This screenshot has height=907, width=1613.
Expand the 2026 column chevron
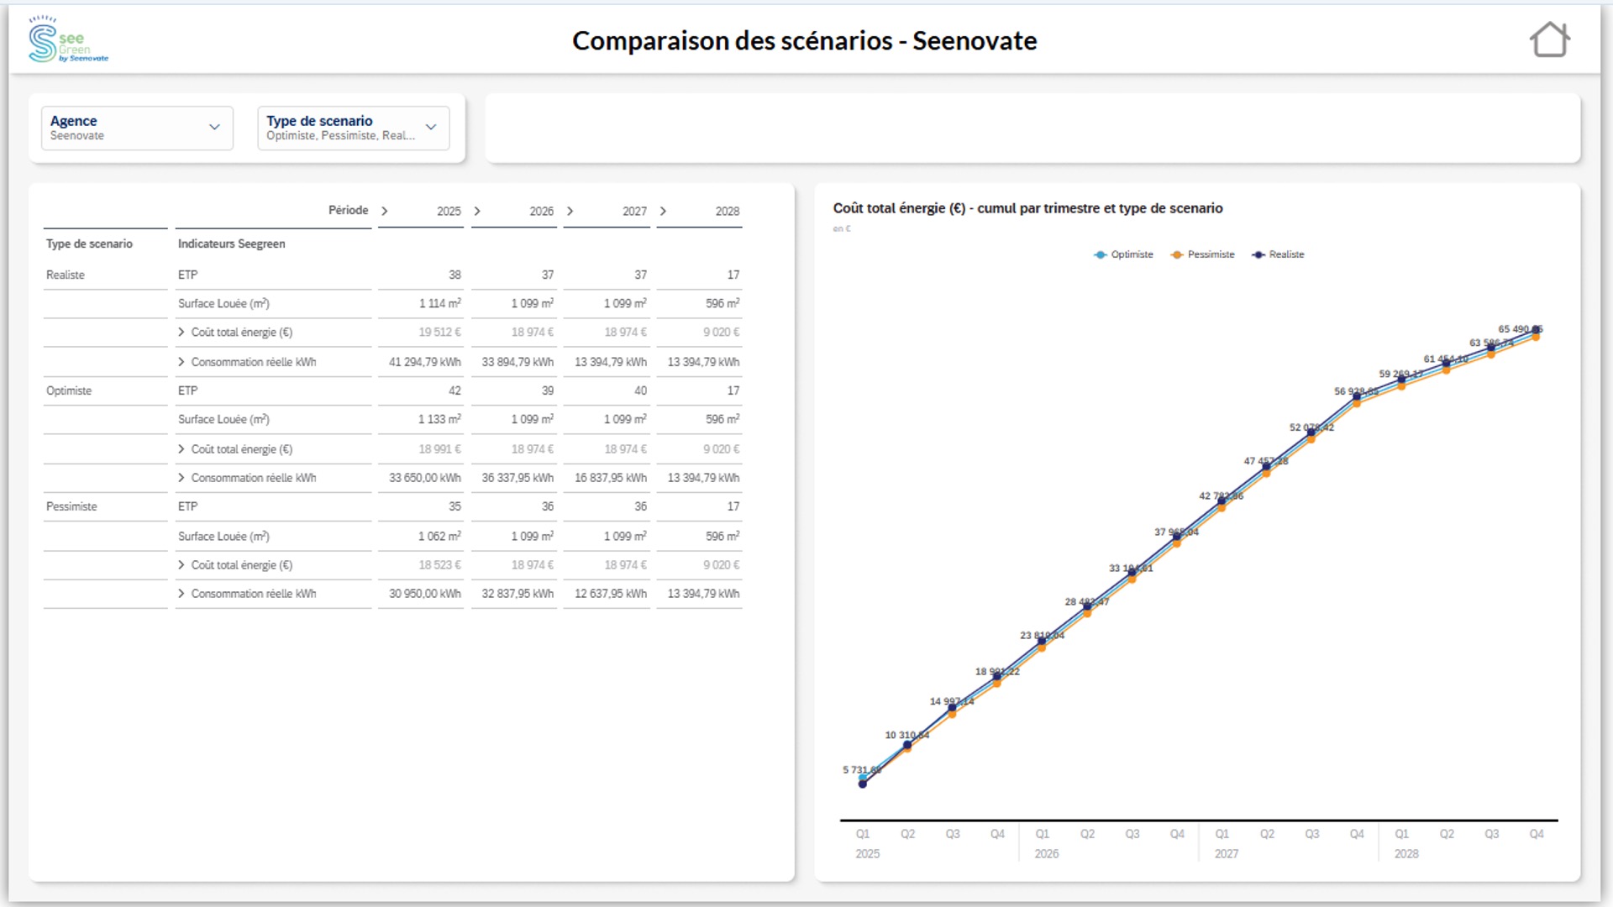tap(477, 211)
